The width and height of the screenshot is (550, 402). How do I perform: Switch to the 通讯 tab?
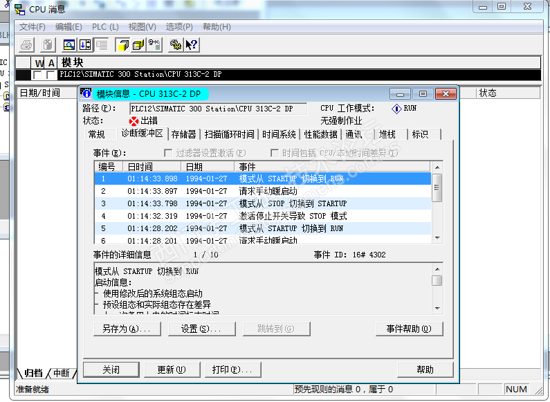click(354, 134)
